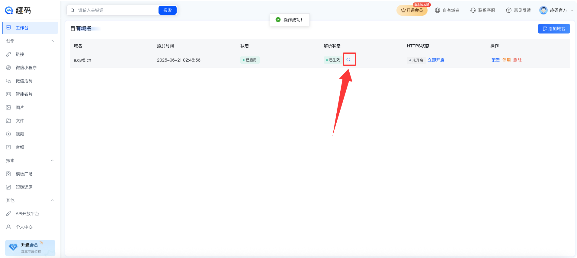Collapse the 探索 sidebar section
Screen dimensions: 577x258
[52, 161]
